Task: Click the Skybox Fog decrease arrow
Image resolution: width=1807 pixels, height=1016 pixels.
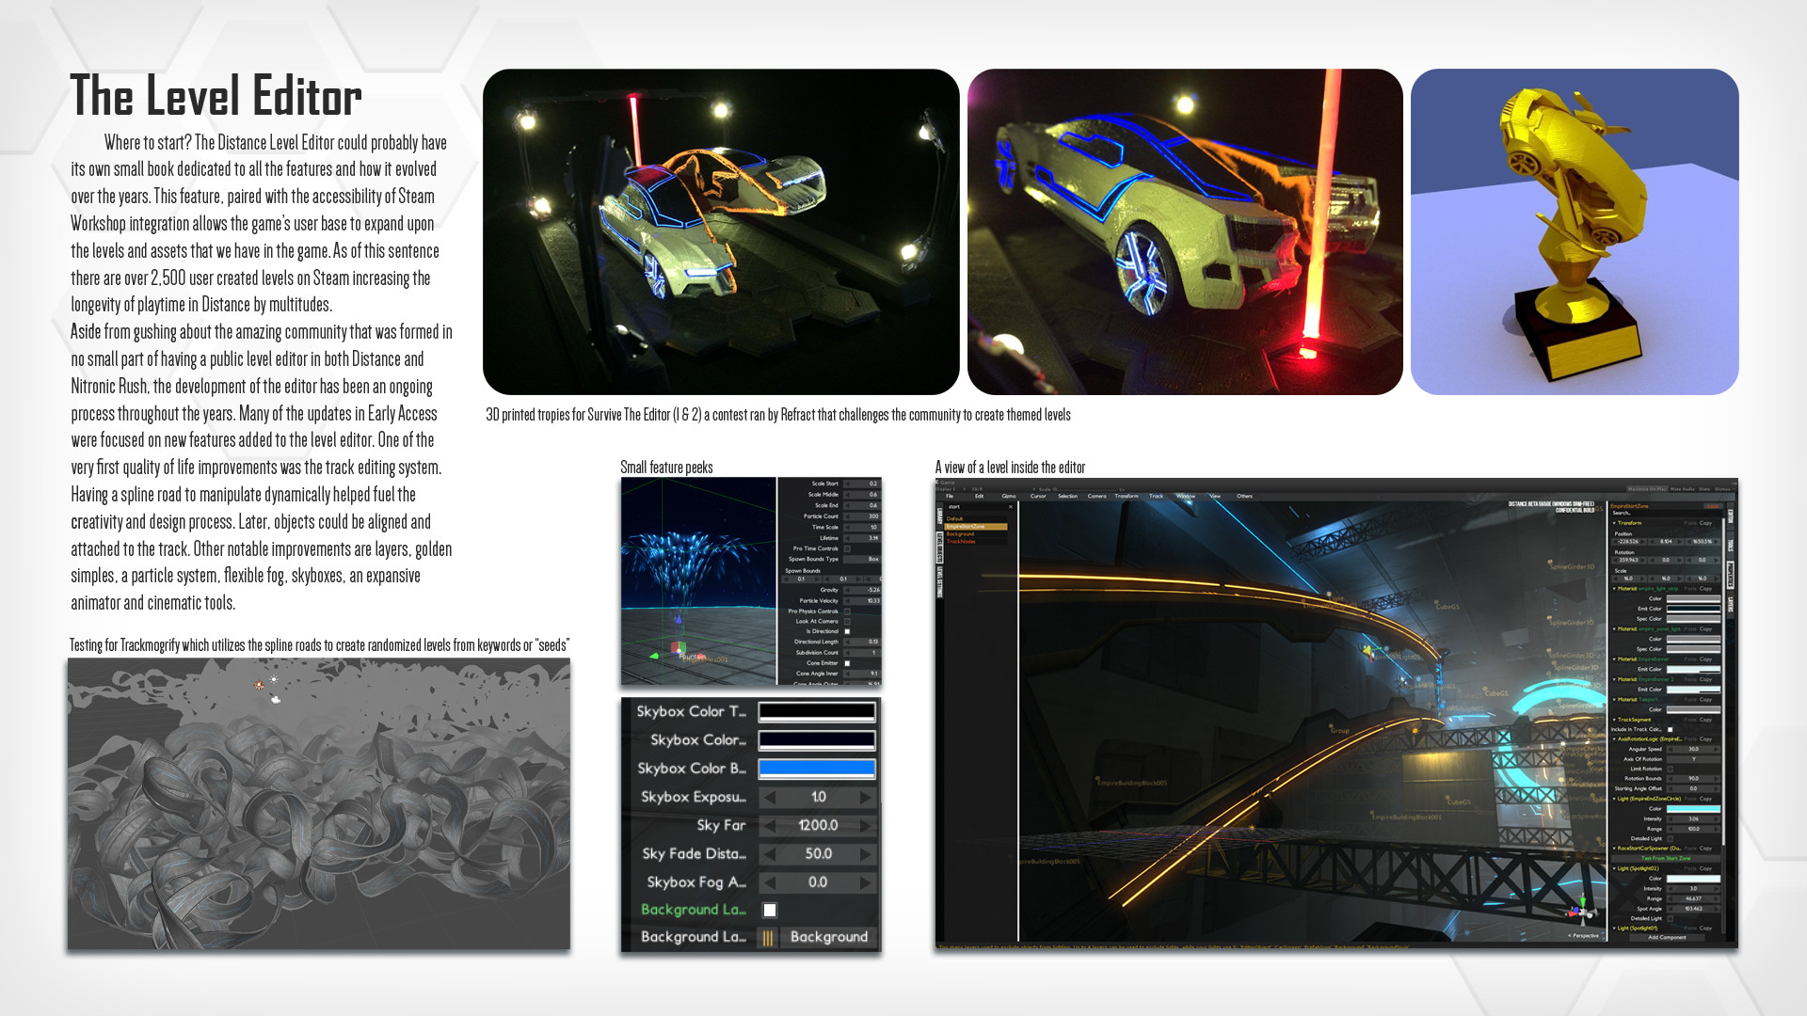Action: [x=769, y=882]
